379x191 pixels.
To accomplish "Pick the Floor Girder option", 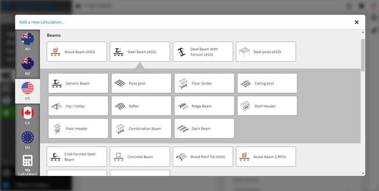I will pyautogui.click(x=204, y=83).
